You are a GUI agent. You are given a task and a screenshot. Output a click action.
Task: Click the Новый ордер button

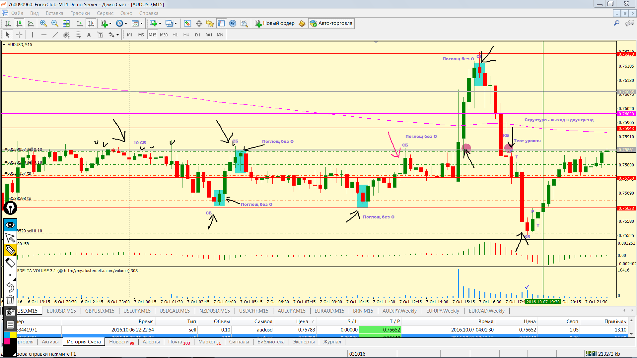[275, 23]
